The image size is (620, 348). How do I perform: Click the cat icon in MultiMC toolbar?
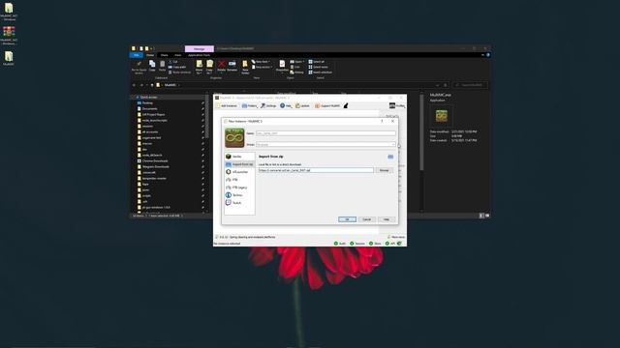point(346,105)
